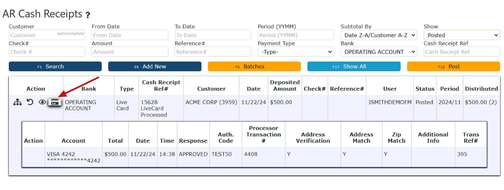The image size is (504, 190).
Task: Click the orange Post button
Action: pyautogui.click(x=454, y=67)
